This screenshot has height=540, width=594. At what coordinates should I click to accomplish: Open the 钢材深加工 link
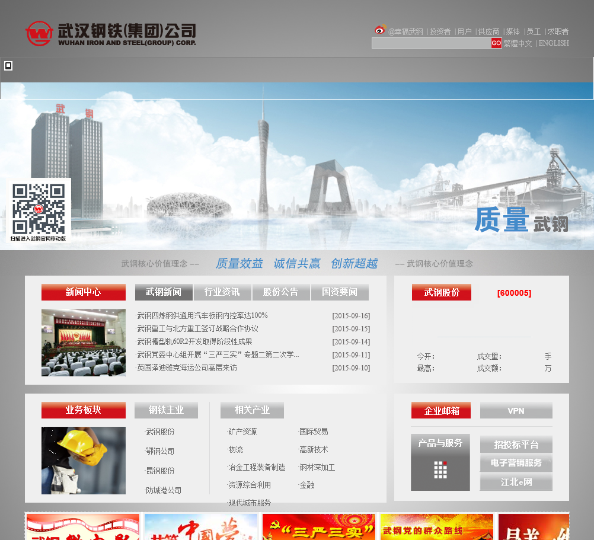[x=317, y=467]
